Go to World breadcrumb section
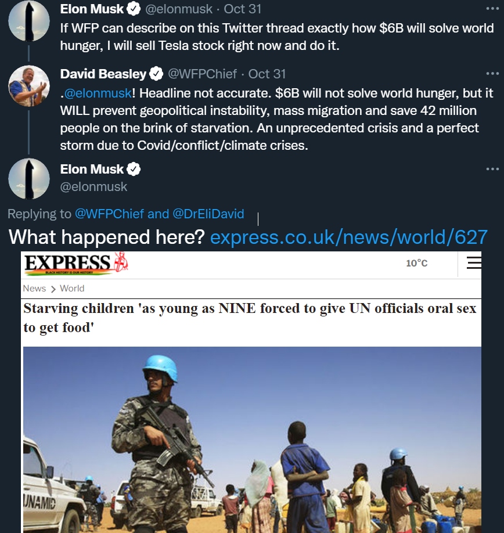The image size is (504, 533). (x=72, y=289)
